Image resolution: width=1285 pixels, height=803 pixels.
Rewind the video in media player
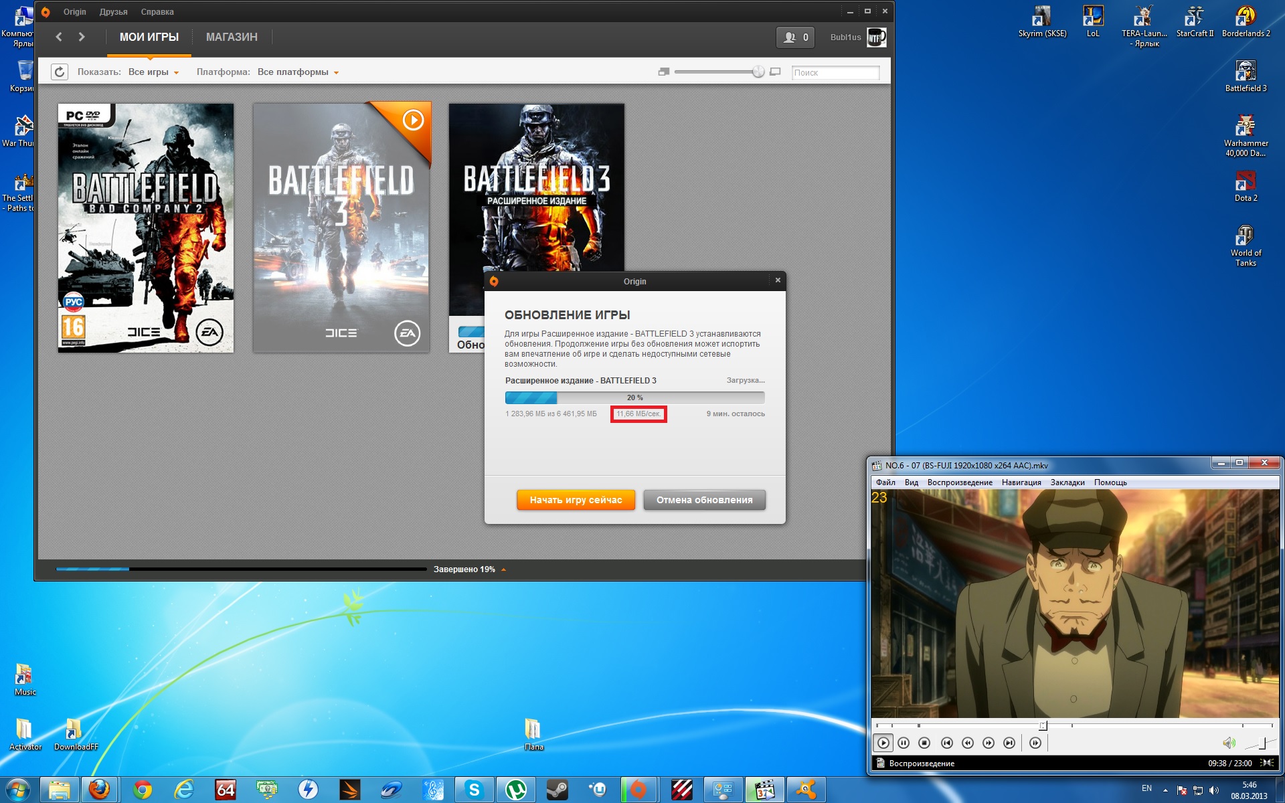point(968,743)
